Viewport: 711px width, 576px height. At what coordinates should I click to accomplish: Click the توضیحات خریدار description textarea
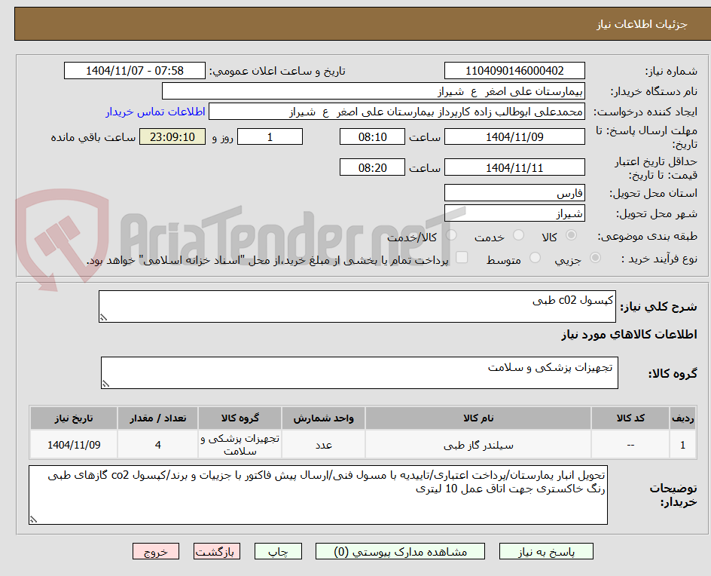pos(319,495)
